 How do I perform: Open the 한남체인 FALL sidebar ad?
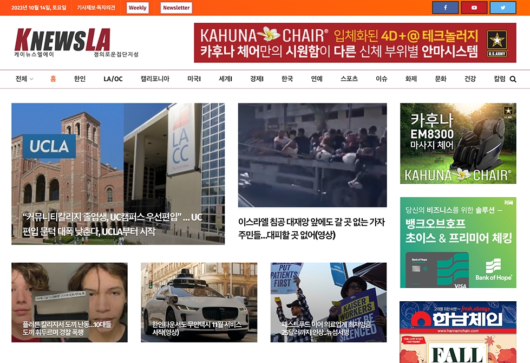click(x=458, y=332)
